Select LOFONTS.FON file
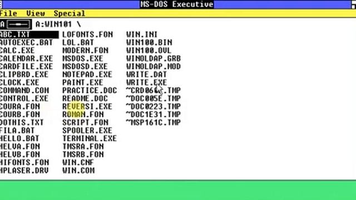 (x=88, y=34)
